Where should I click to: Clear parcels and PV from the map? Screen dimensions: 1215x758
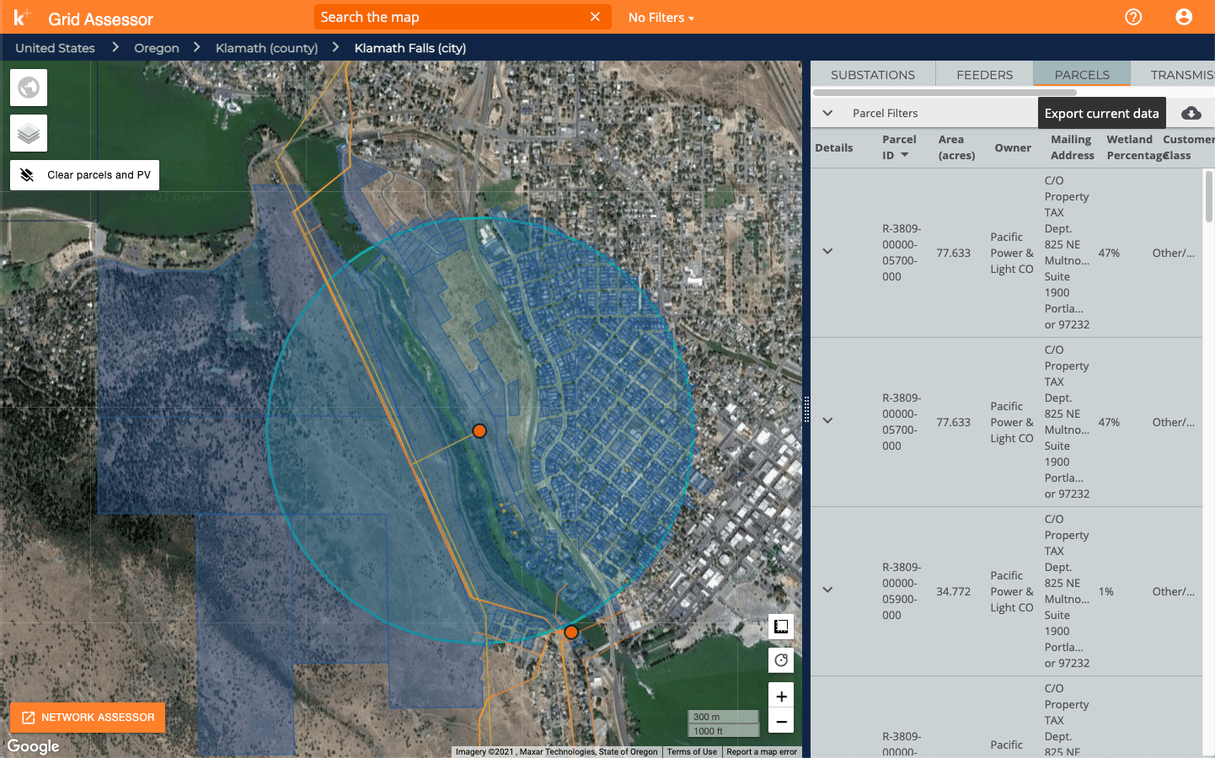pos(83,174)
